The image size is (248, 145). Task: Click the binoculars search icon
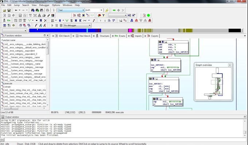click(33, 10)
